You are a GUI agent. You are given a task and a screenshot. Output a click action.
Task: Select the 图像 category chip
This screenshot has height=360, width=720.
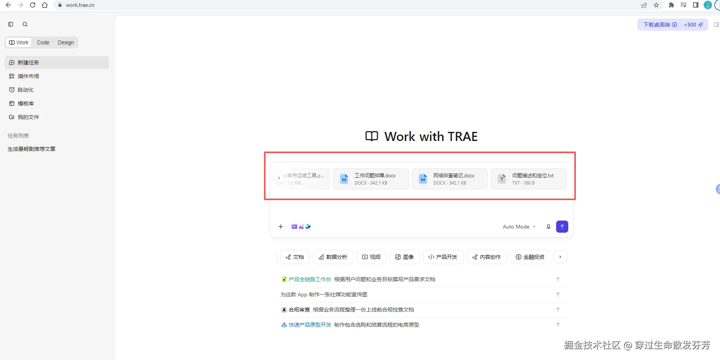405,257
